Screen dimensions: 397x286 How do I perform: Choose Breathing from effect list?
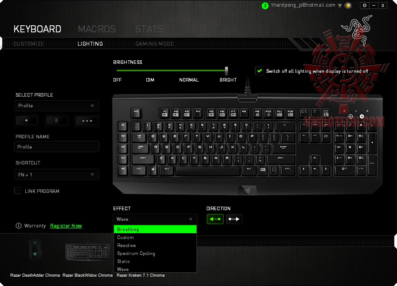tap(155, 229)
